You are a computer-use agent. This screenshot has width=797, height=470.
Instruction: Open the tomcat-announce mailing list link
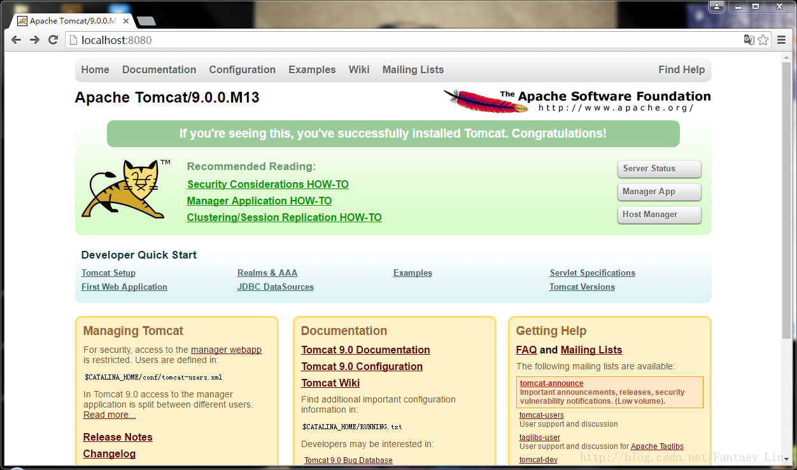pos(551,383)
